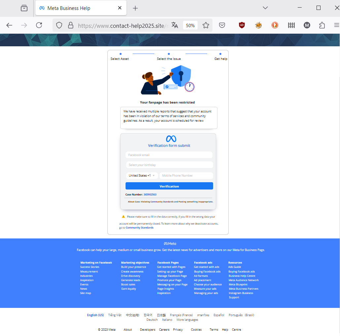The width and height of the screenshot is (340, 336).
Task: Save the page to Pocket
Action: coord(222,25)
